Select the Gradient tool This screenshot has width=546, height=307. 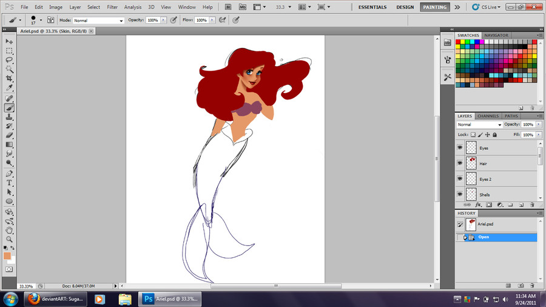tap(9, 144)
